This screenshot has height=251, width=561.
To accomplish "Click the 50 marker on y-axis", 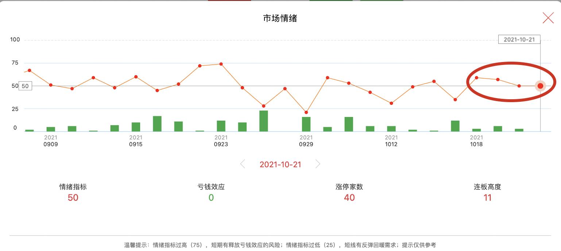I will [x=24, y=86].
